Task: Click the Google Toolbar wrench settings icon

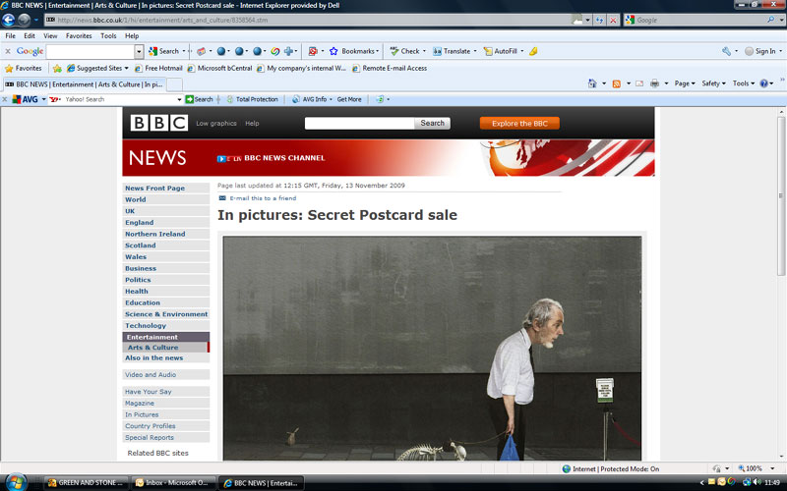Action: coord(726,51)
